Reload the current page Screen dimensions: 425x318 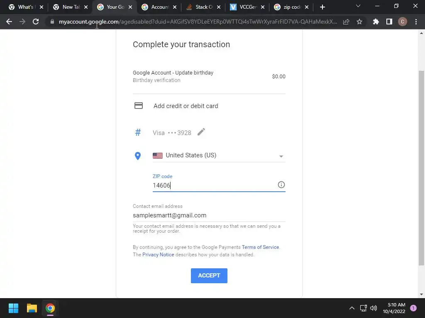click(x=36, y=22)
